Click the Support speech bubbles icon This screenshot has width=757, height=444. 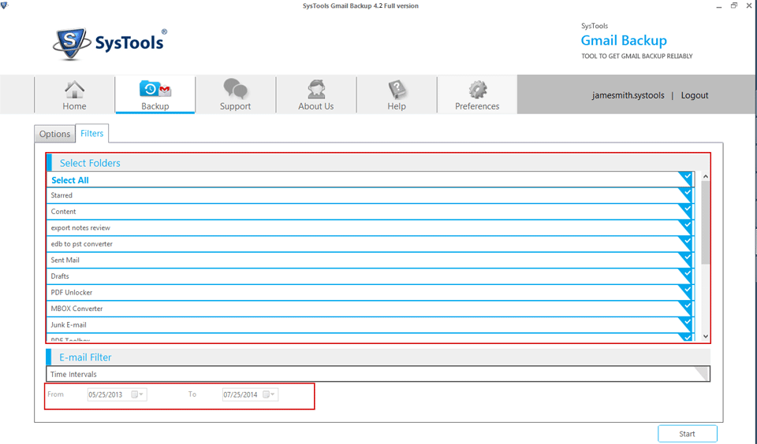pos(235,89)
